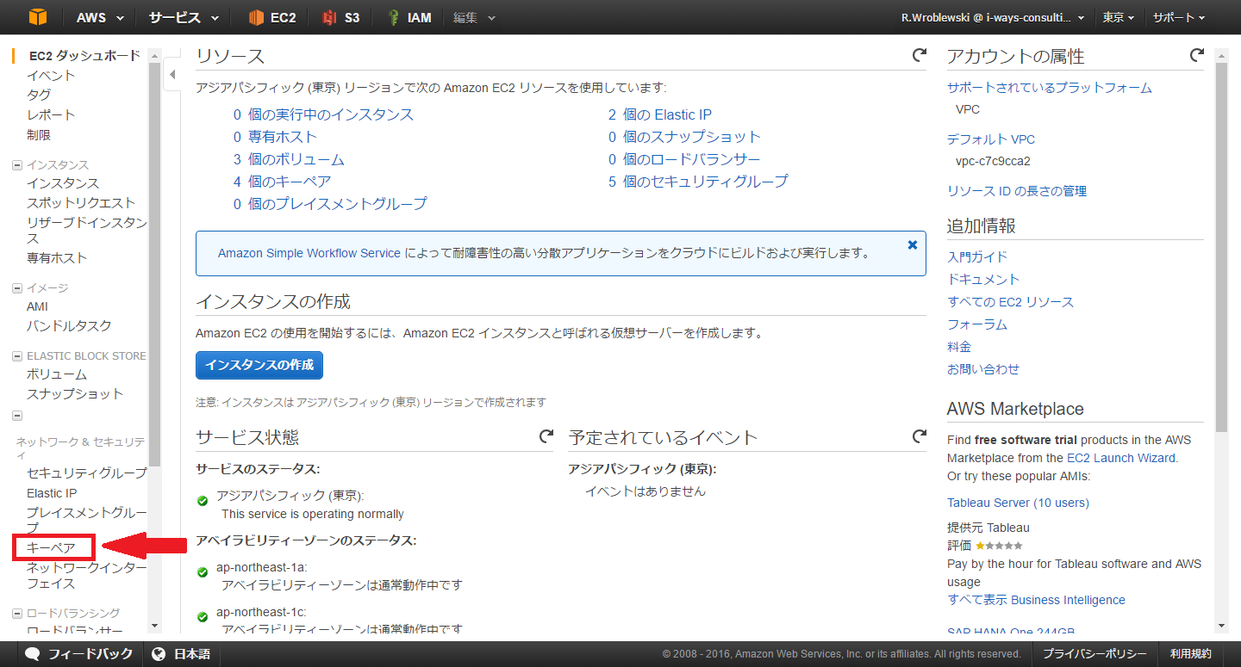
Task: Collapse the ロードバランシング sidebar section
Action: click(17, 614)
